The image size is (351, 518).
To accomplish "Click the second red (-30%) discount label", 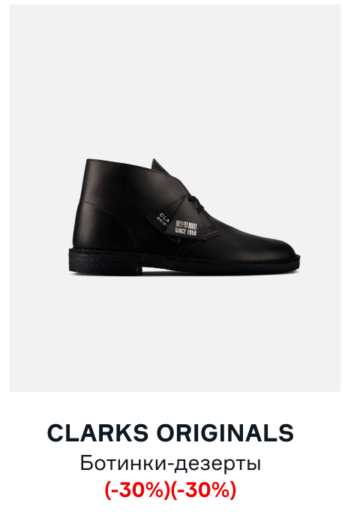I will 203,489.
